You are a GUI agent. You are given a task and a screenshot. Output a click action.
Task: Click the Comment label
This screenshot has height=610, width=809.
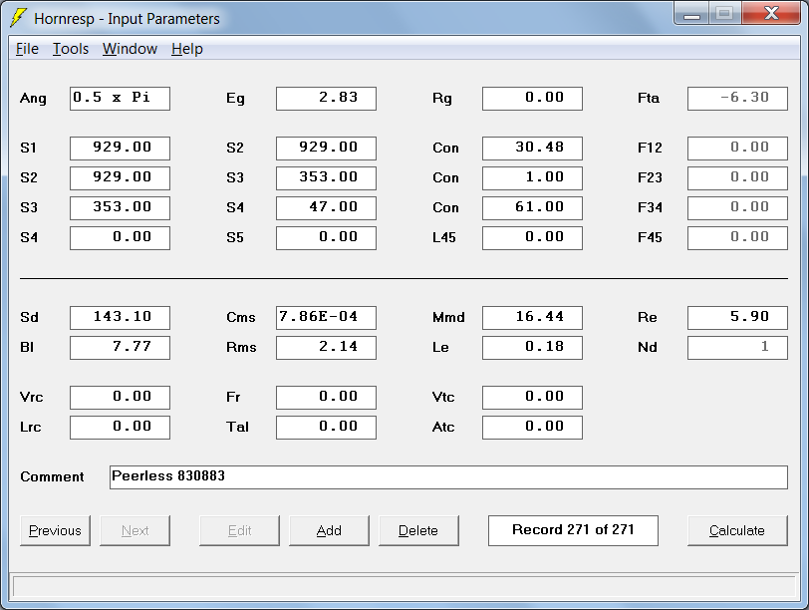[52, 476]
